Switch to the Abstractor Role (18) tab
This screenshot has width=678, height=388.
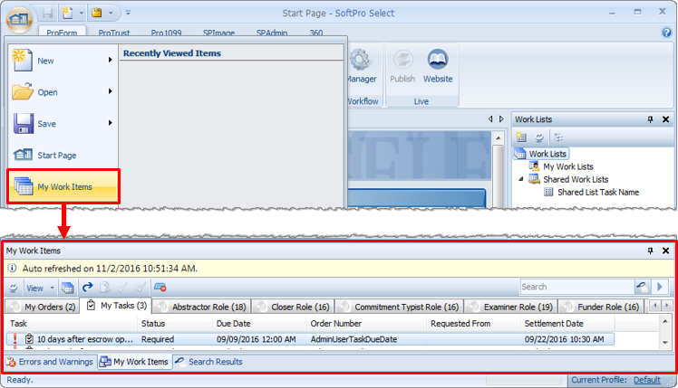click(x=201, y=307)
